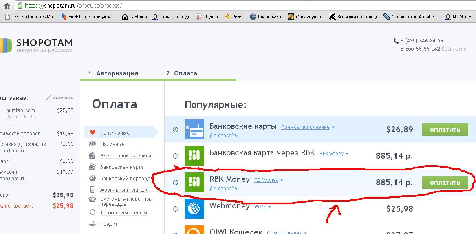Open the Мобильный платеж category
The image size is (476, 234).
(123, 190)
